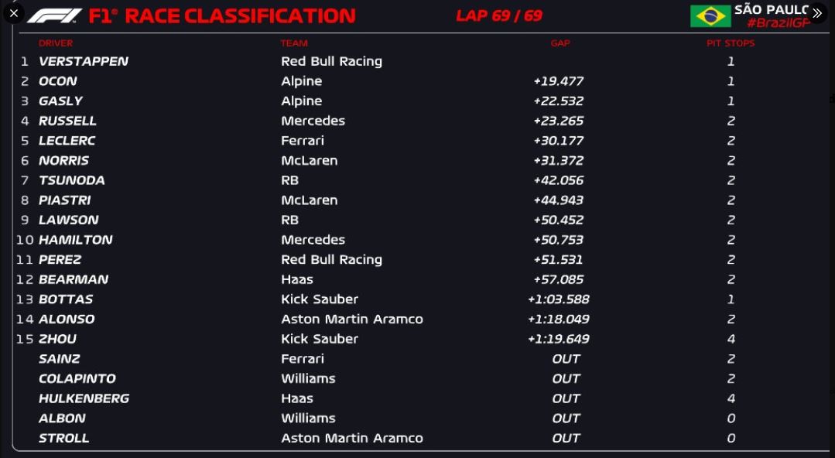Screen dimensions: 835x458
Task: Click the GAP column header
Action: (x=560, y=43)
